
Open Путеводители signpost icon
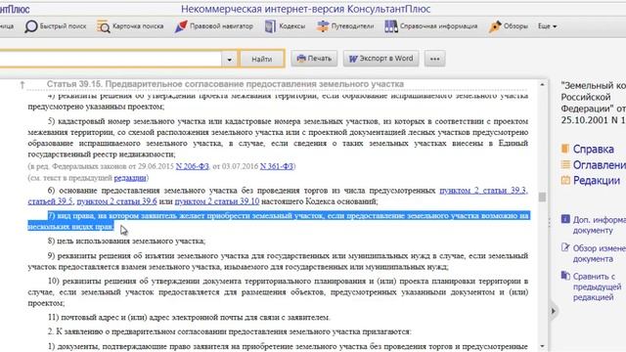(322, 26)
